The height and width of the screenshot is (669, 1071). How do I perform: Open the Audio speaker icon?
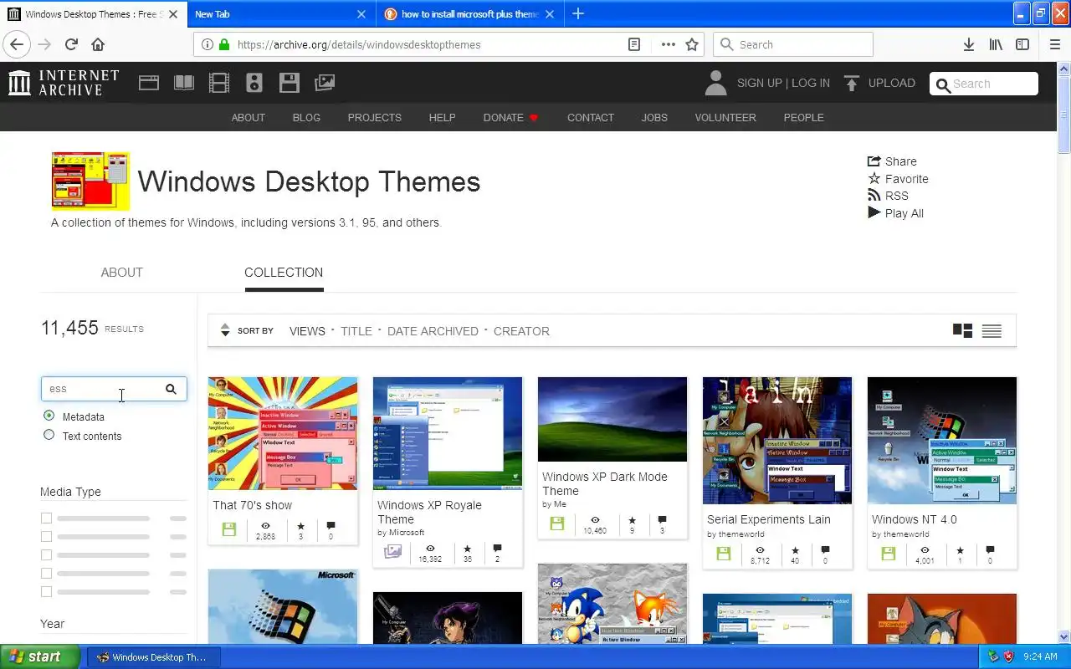pos(254,83)
